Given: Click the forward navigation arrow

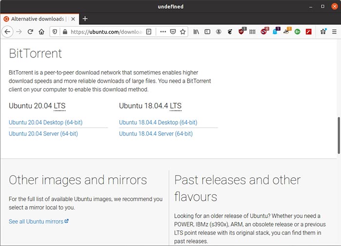Looking at the screenshot, I should click(19, 32).
